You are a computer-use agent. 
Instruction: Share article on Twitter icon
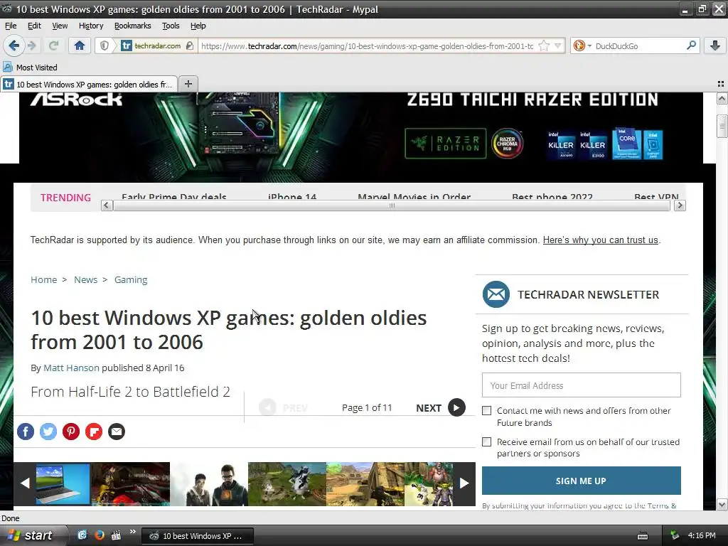pos(48,432)
